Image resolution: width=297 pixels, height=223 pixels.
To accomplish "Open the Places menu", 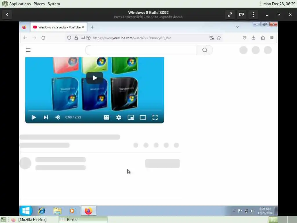I will pos(39,4).
